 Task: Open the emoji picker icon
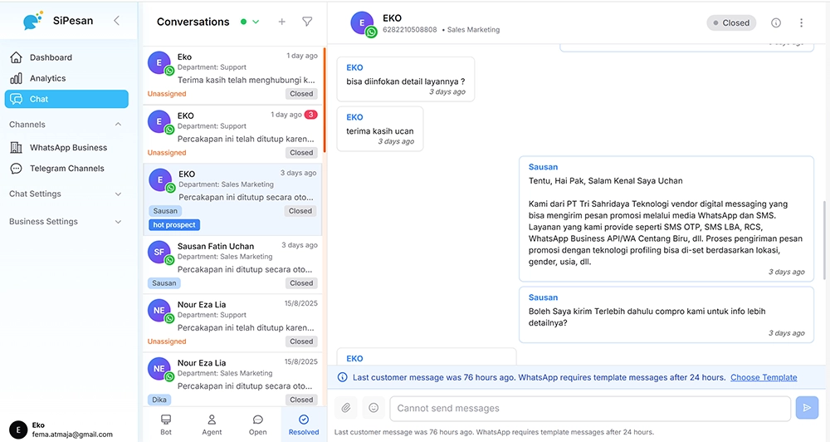(x=373, y=408)
